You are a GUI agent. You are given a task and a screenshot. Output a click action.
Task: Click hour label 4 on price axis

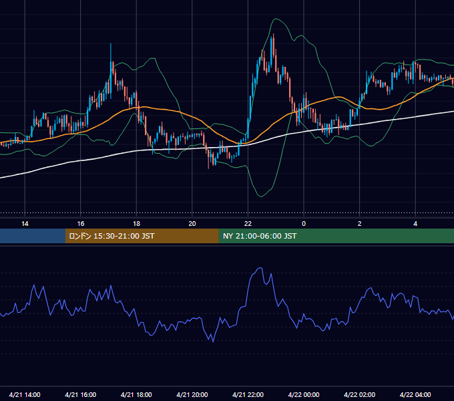[415, 224]
